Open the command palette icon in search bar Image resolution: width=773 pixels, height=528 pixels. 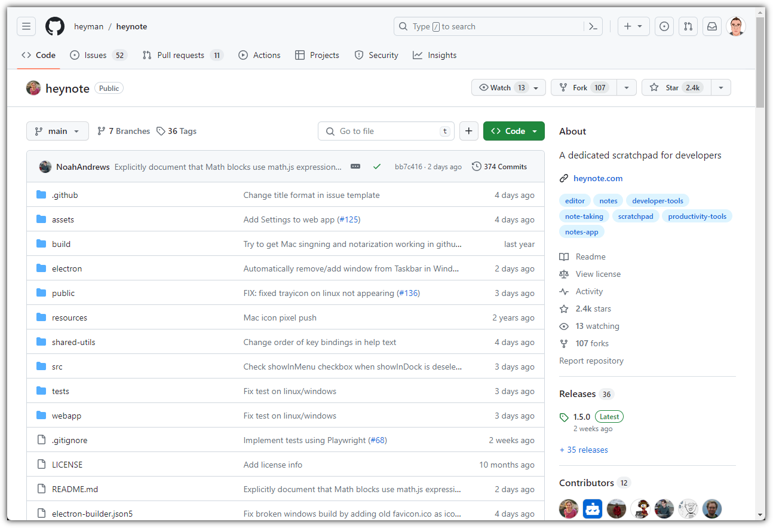[593, 26]
